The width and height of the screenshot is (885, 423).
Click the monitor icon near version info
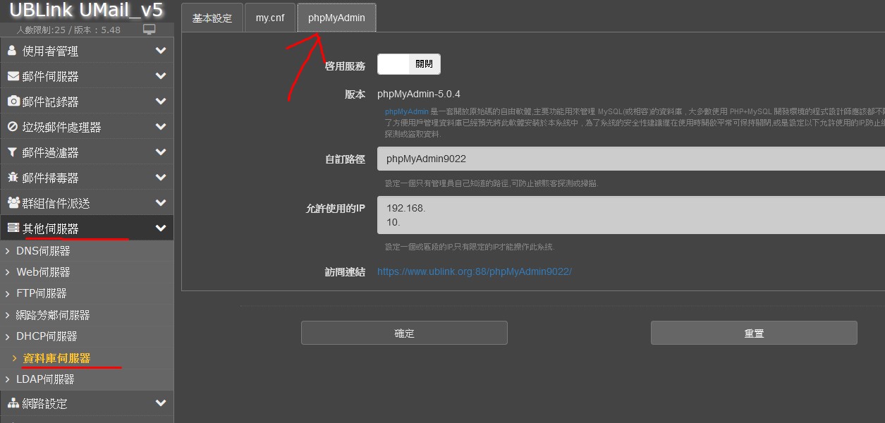click(x=149, y=30)
